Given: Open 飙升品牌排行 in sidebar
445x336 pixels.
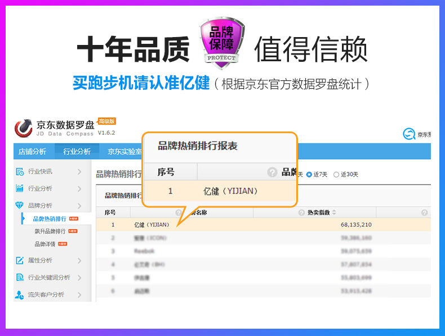Looking at the screenshot, I should click(50, 231).
